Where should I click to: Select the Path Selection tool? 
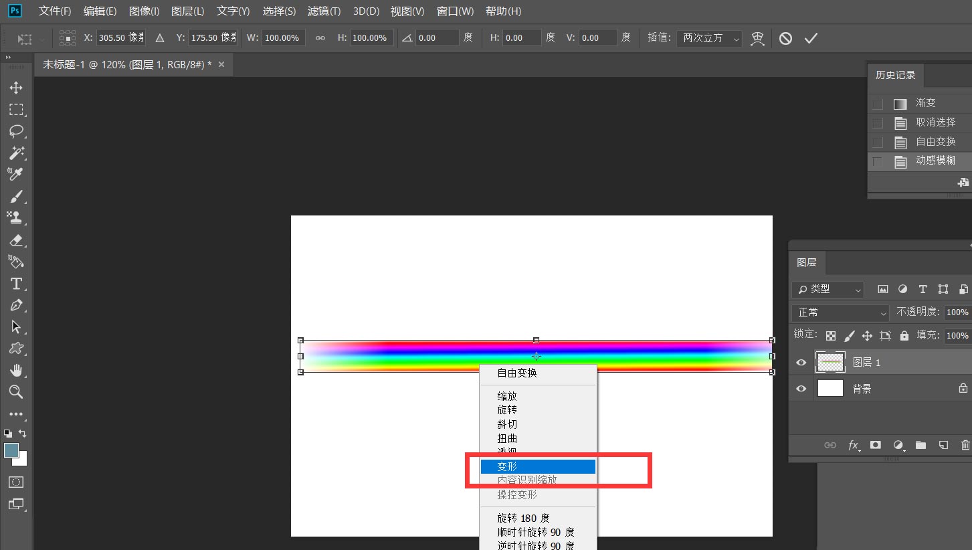[x=16, y=327]
